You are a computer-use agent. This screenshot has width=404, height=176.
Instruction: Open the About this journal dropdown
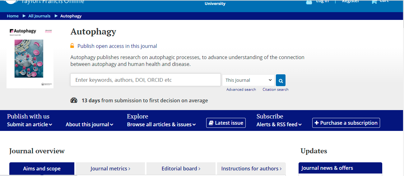tap(89, 124)
